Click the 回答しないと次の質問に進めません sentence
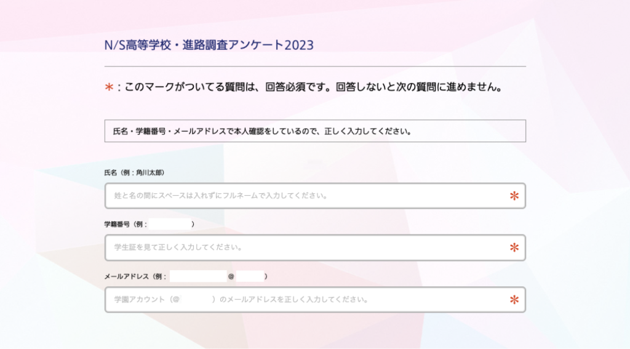Image resolution: width=630 pixels, height=349 pixels. 420,87
